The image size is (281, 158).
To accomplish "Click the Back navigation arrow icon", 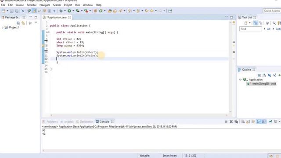I will pyautogui.click(x=152, y=11).
